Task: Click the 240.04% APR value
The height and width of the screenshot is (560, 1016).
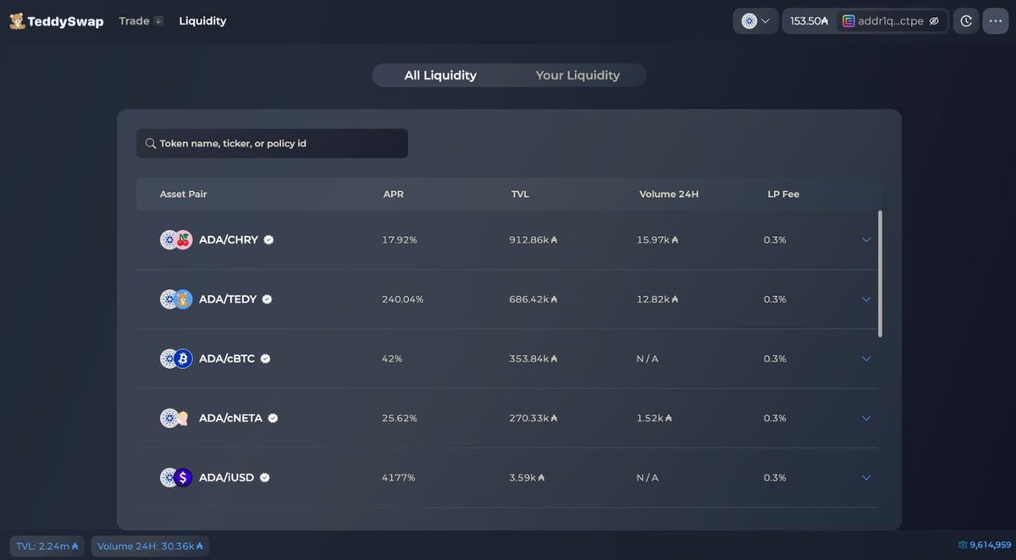Action: click(x=403, y=299)
